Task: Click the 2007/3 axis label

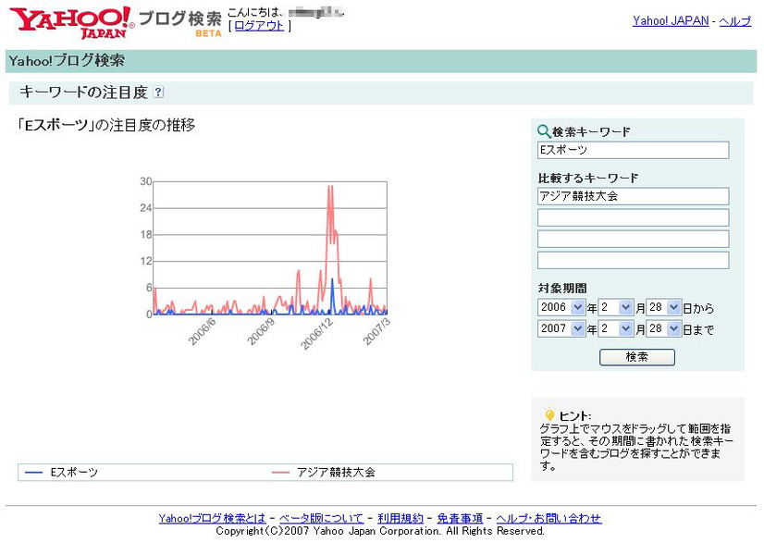Action: 376,332
